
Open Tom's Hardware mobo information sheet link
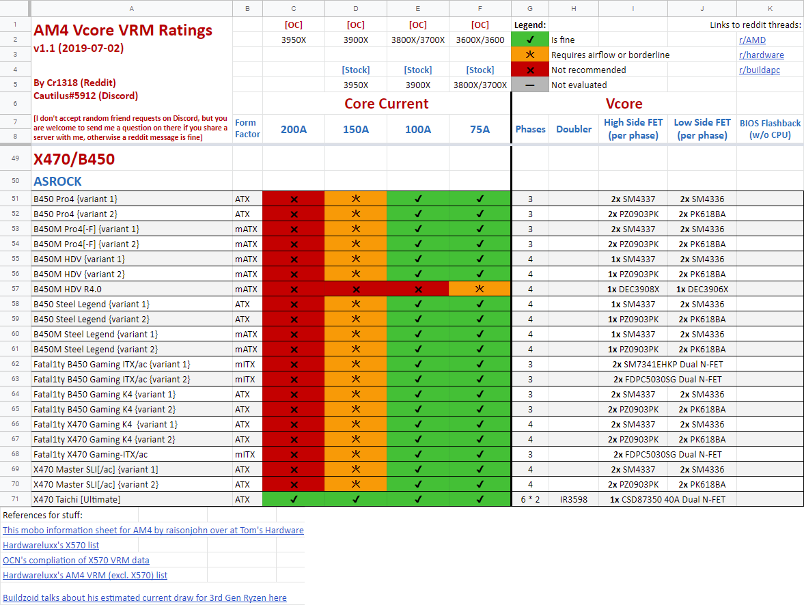point(153,530)
